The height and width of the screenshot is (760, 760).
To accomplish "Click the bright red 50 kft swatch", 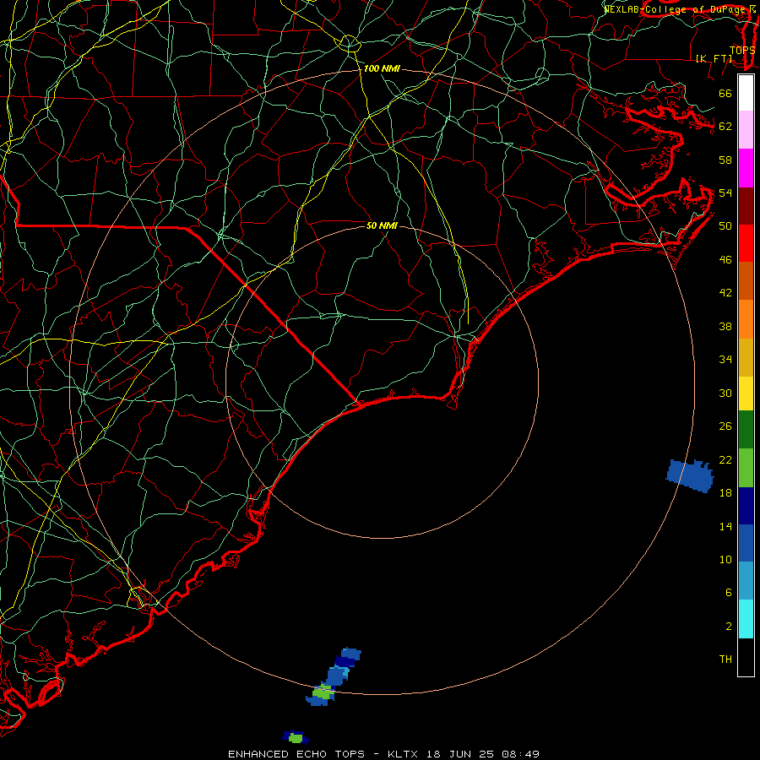I will tap(746, 243).
